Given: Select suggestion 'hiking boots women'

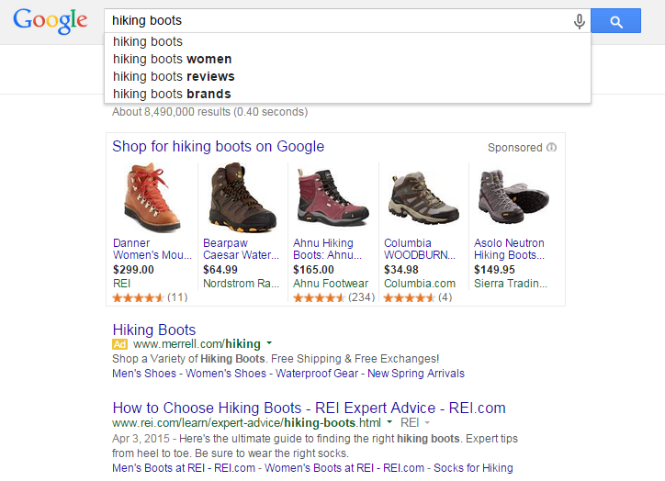Looking at the screenshot, I should tap(172, 59).
